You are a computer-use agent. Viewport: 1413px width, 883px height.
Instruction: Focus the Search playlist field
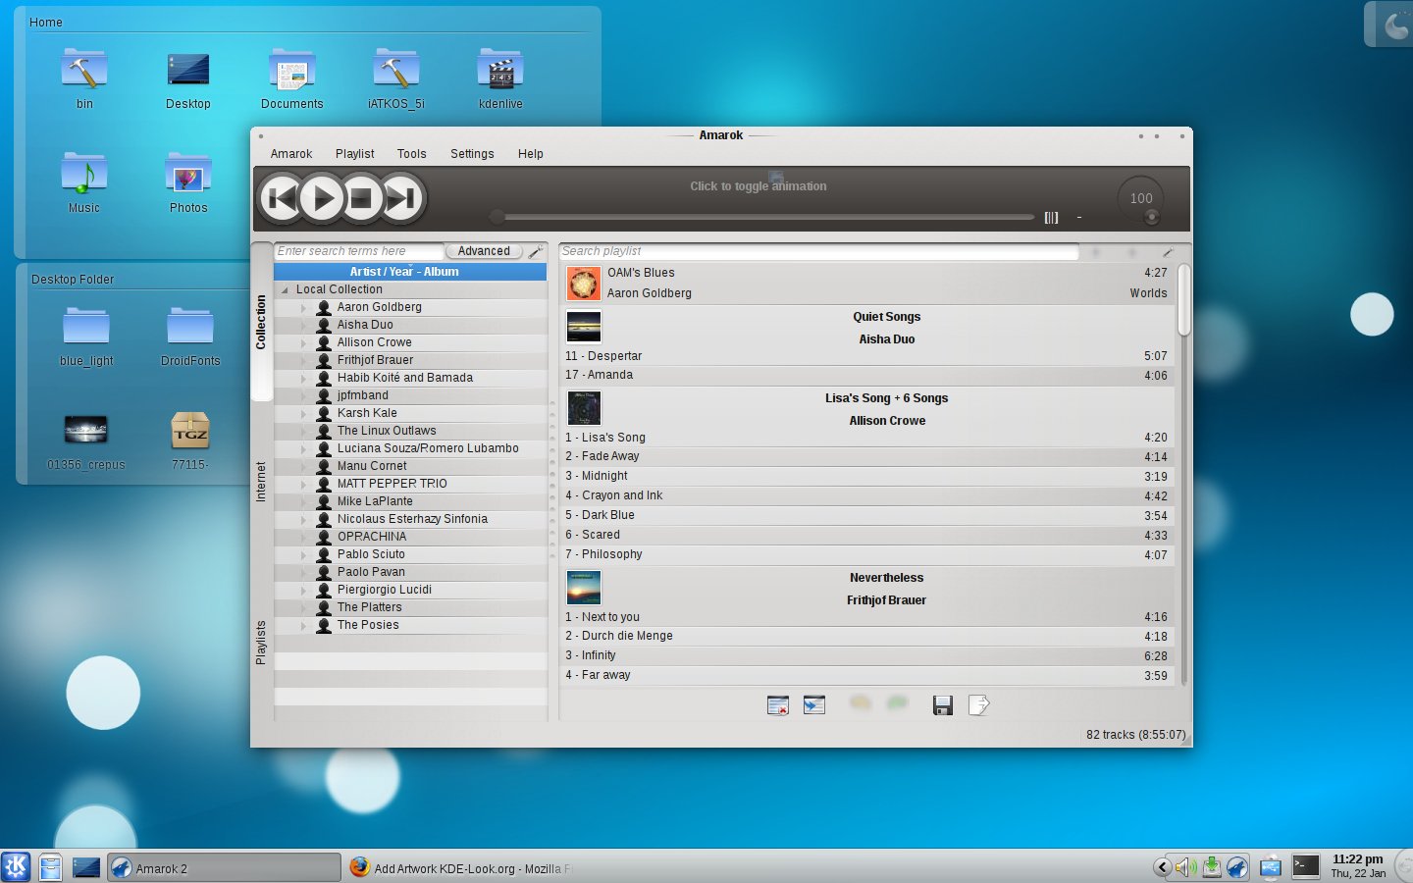click(818, 251)
